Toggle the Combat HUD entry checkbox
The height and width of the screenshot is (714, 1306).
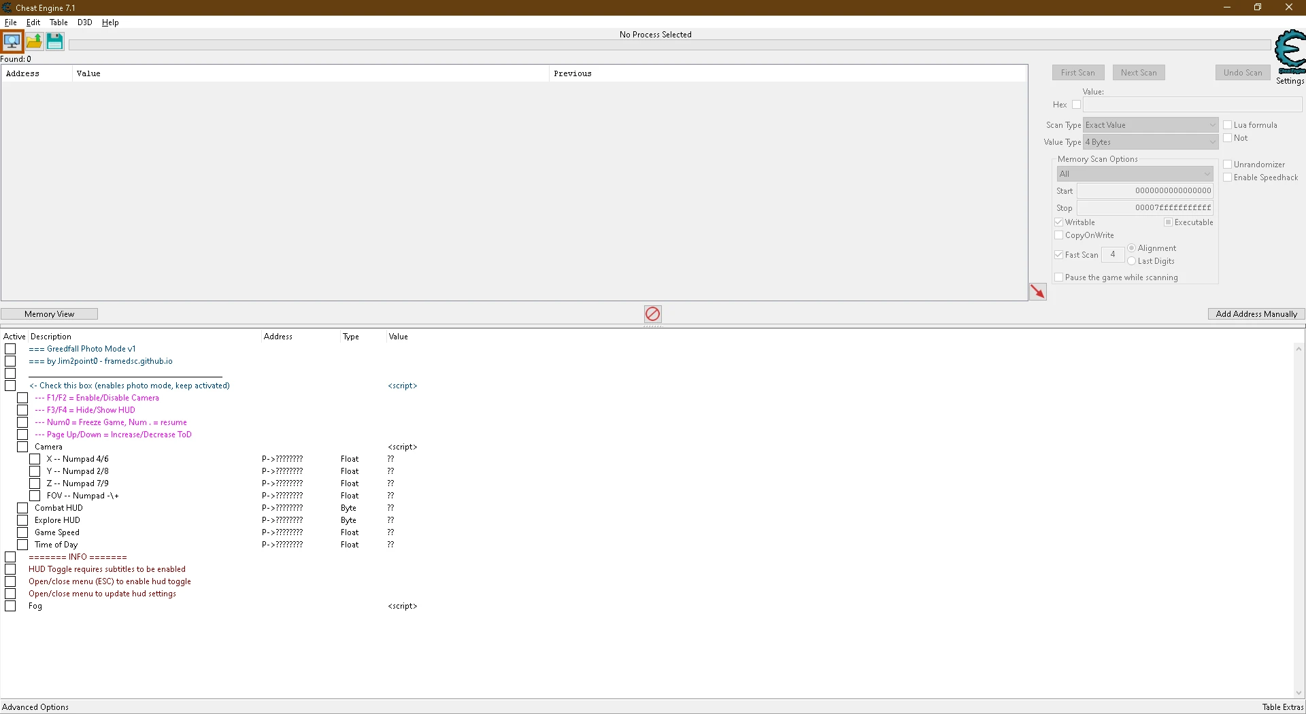tap(22, 508)
